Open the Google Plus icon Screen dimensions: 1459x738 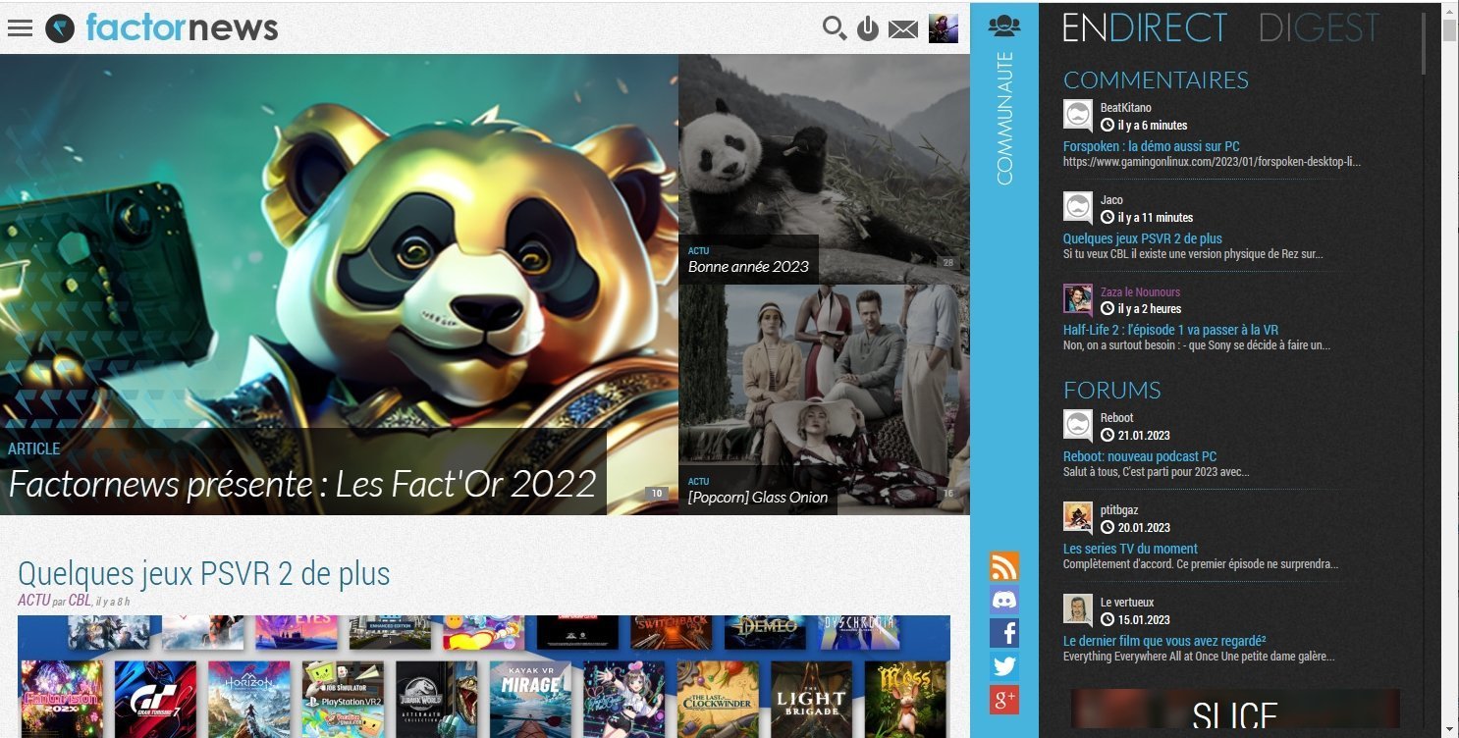1003,700
